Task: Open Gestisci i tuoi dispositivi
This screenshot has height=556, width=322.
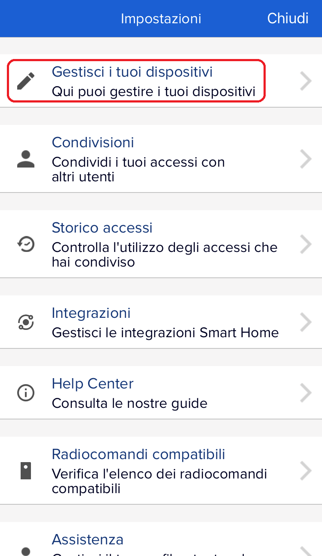Action: pyautogui.click(x=132, y=72)
